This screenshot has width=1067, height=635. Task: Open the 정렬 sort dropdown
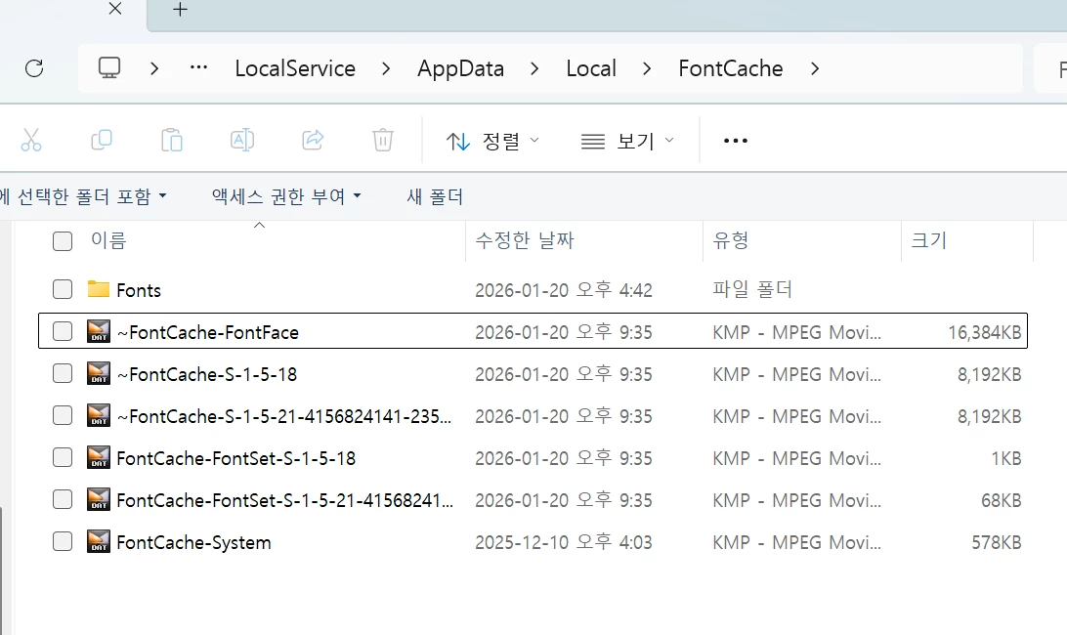[x=492, y=141]
